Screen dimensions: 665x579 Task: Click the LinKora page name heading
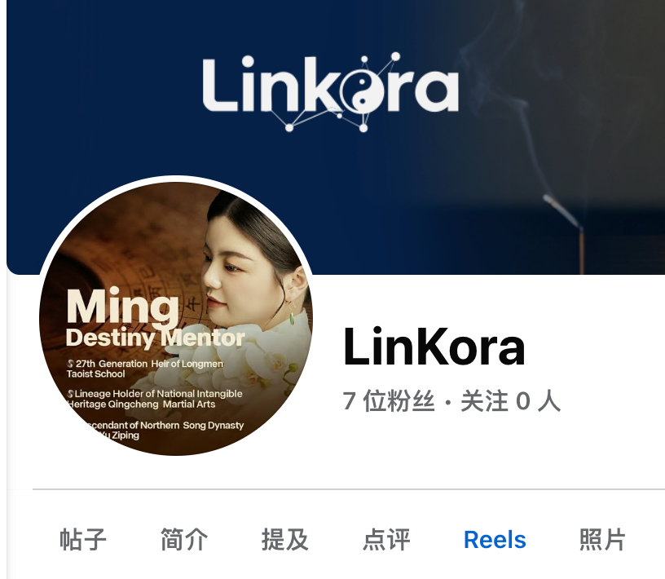pos(434,346)
